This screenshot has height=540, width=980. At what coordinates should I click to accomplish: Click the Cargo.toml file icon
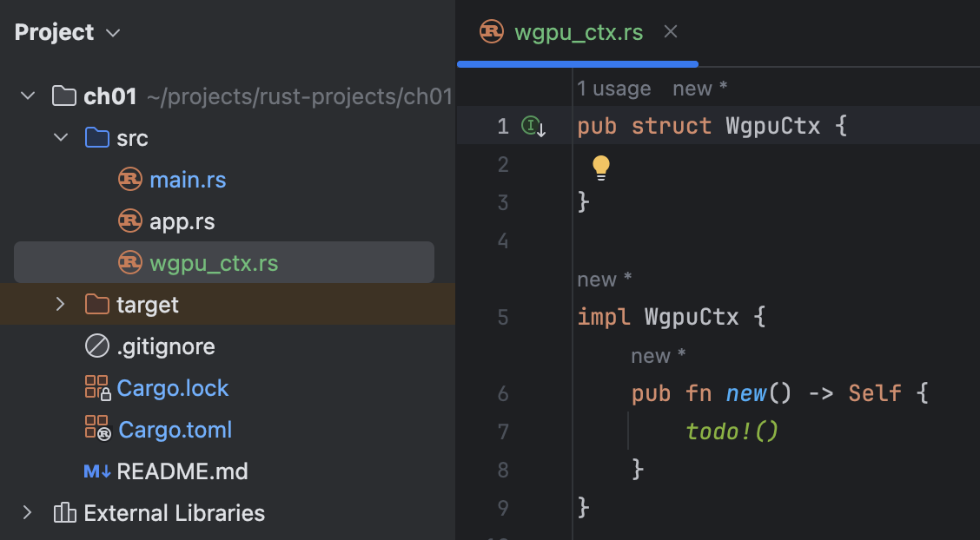pos(97,429)
